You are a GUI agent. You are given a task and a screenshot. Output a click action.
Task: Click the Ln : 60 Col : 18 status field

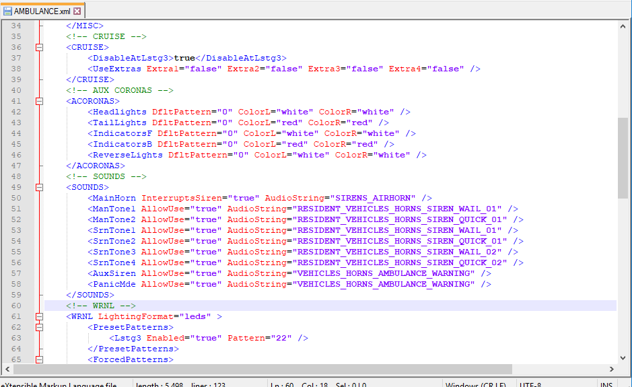click(318, 384)
